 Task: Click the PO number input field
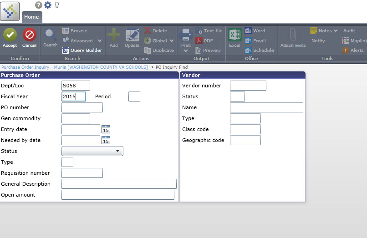[x=82, y=107]
